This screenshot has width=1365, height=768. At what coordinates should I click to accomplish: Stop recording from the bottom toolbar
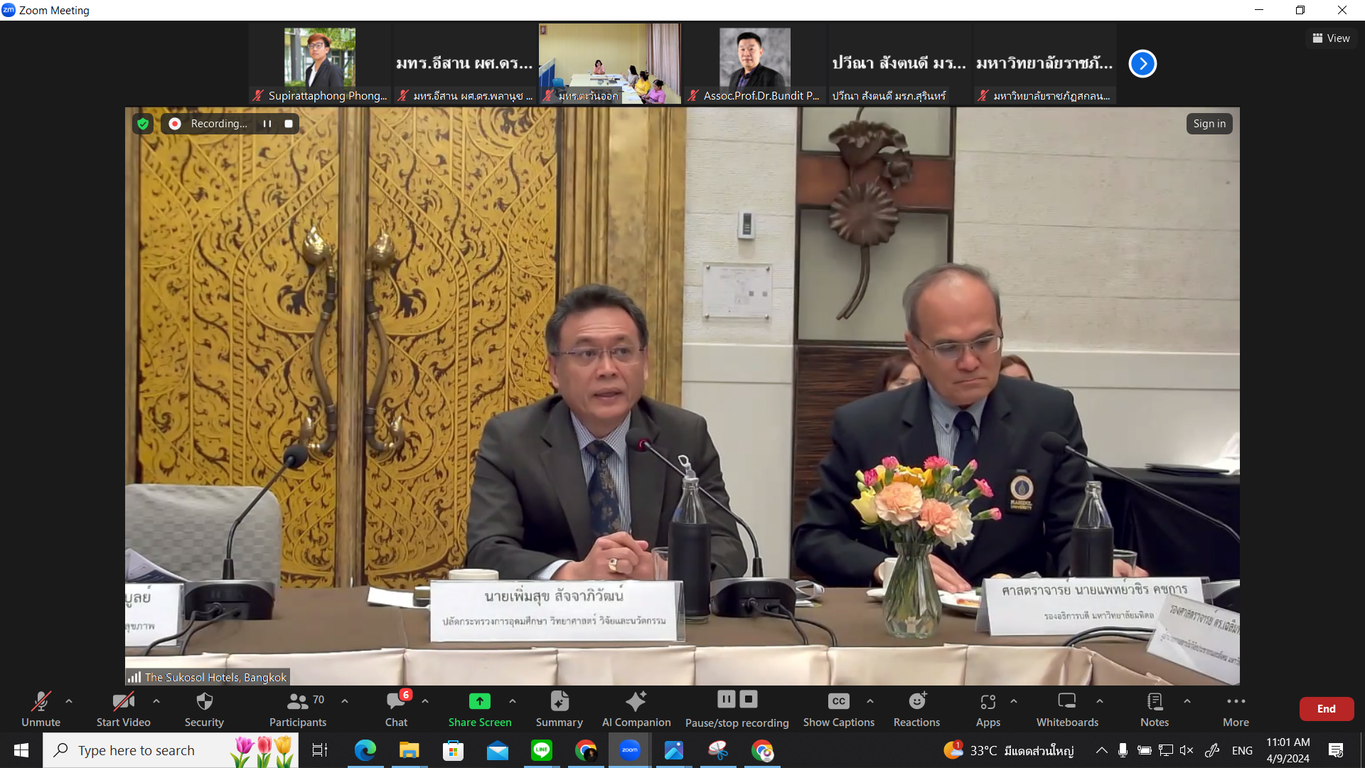pyautogui.click(x=749, y=700)
